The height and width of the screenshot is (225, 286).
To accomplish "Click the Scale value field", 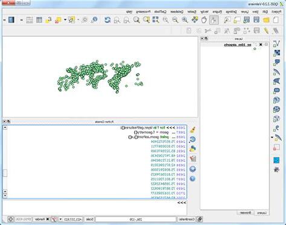I will [x=74, y=219].
